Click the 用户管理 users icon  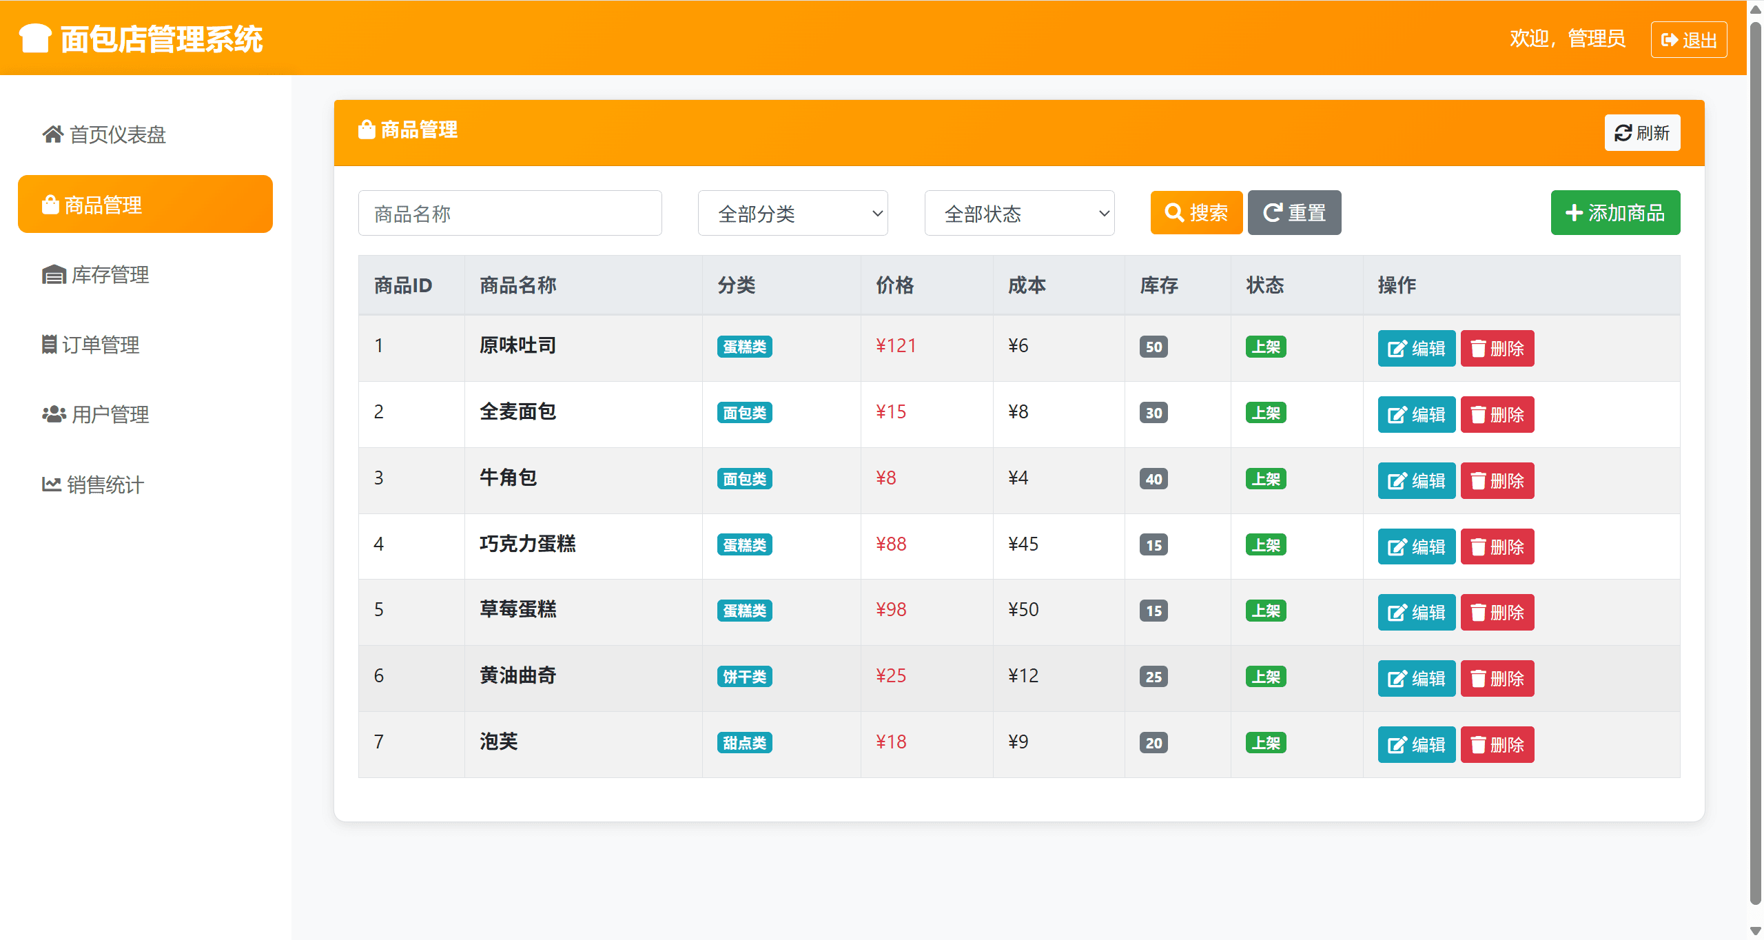[x=52, y=413]
